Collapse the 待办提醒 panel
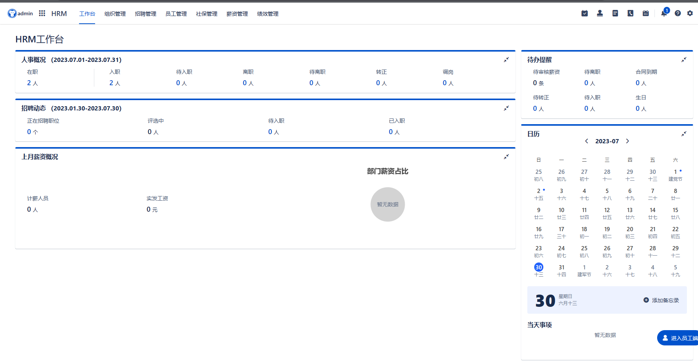Viewport: 698px width, 363px height. [x=684, y=60]
